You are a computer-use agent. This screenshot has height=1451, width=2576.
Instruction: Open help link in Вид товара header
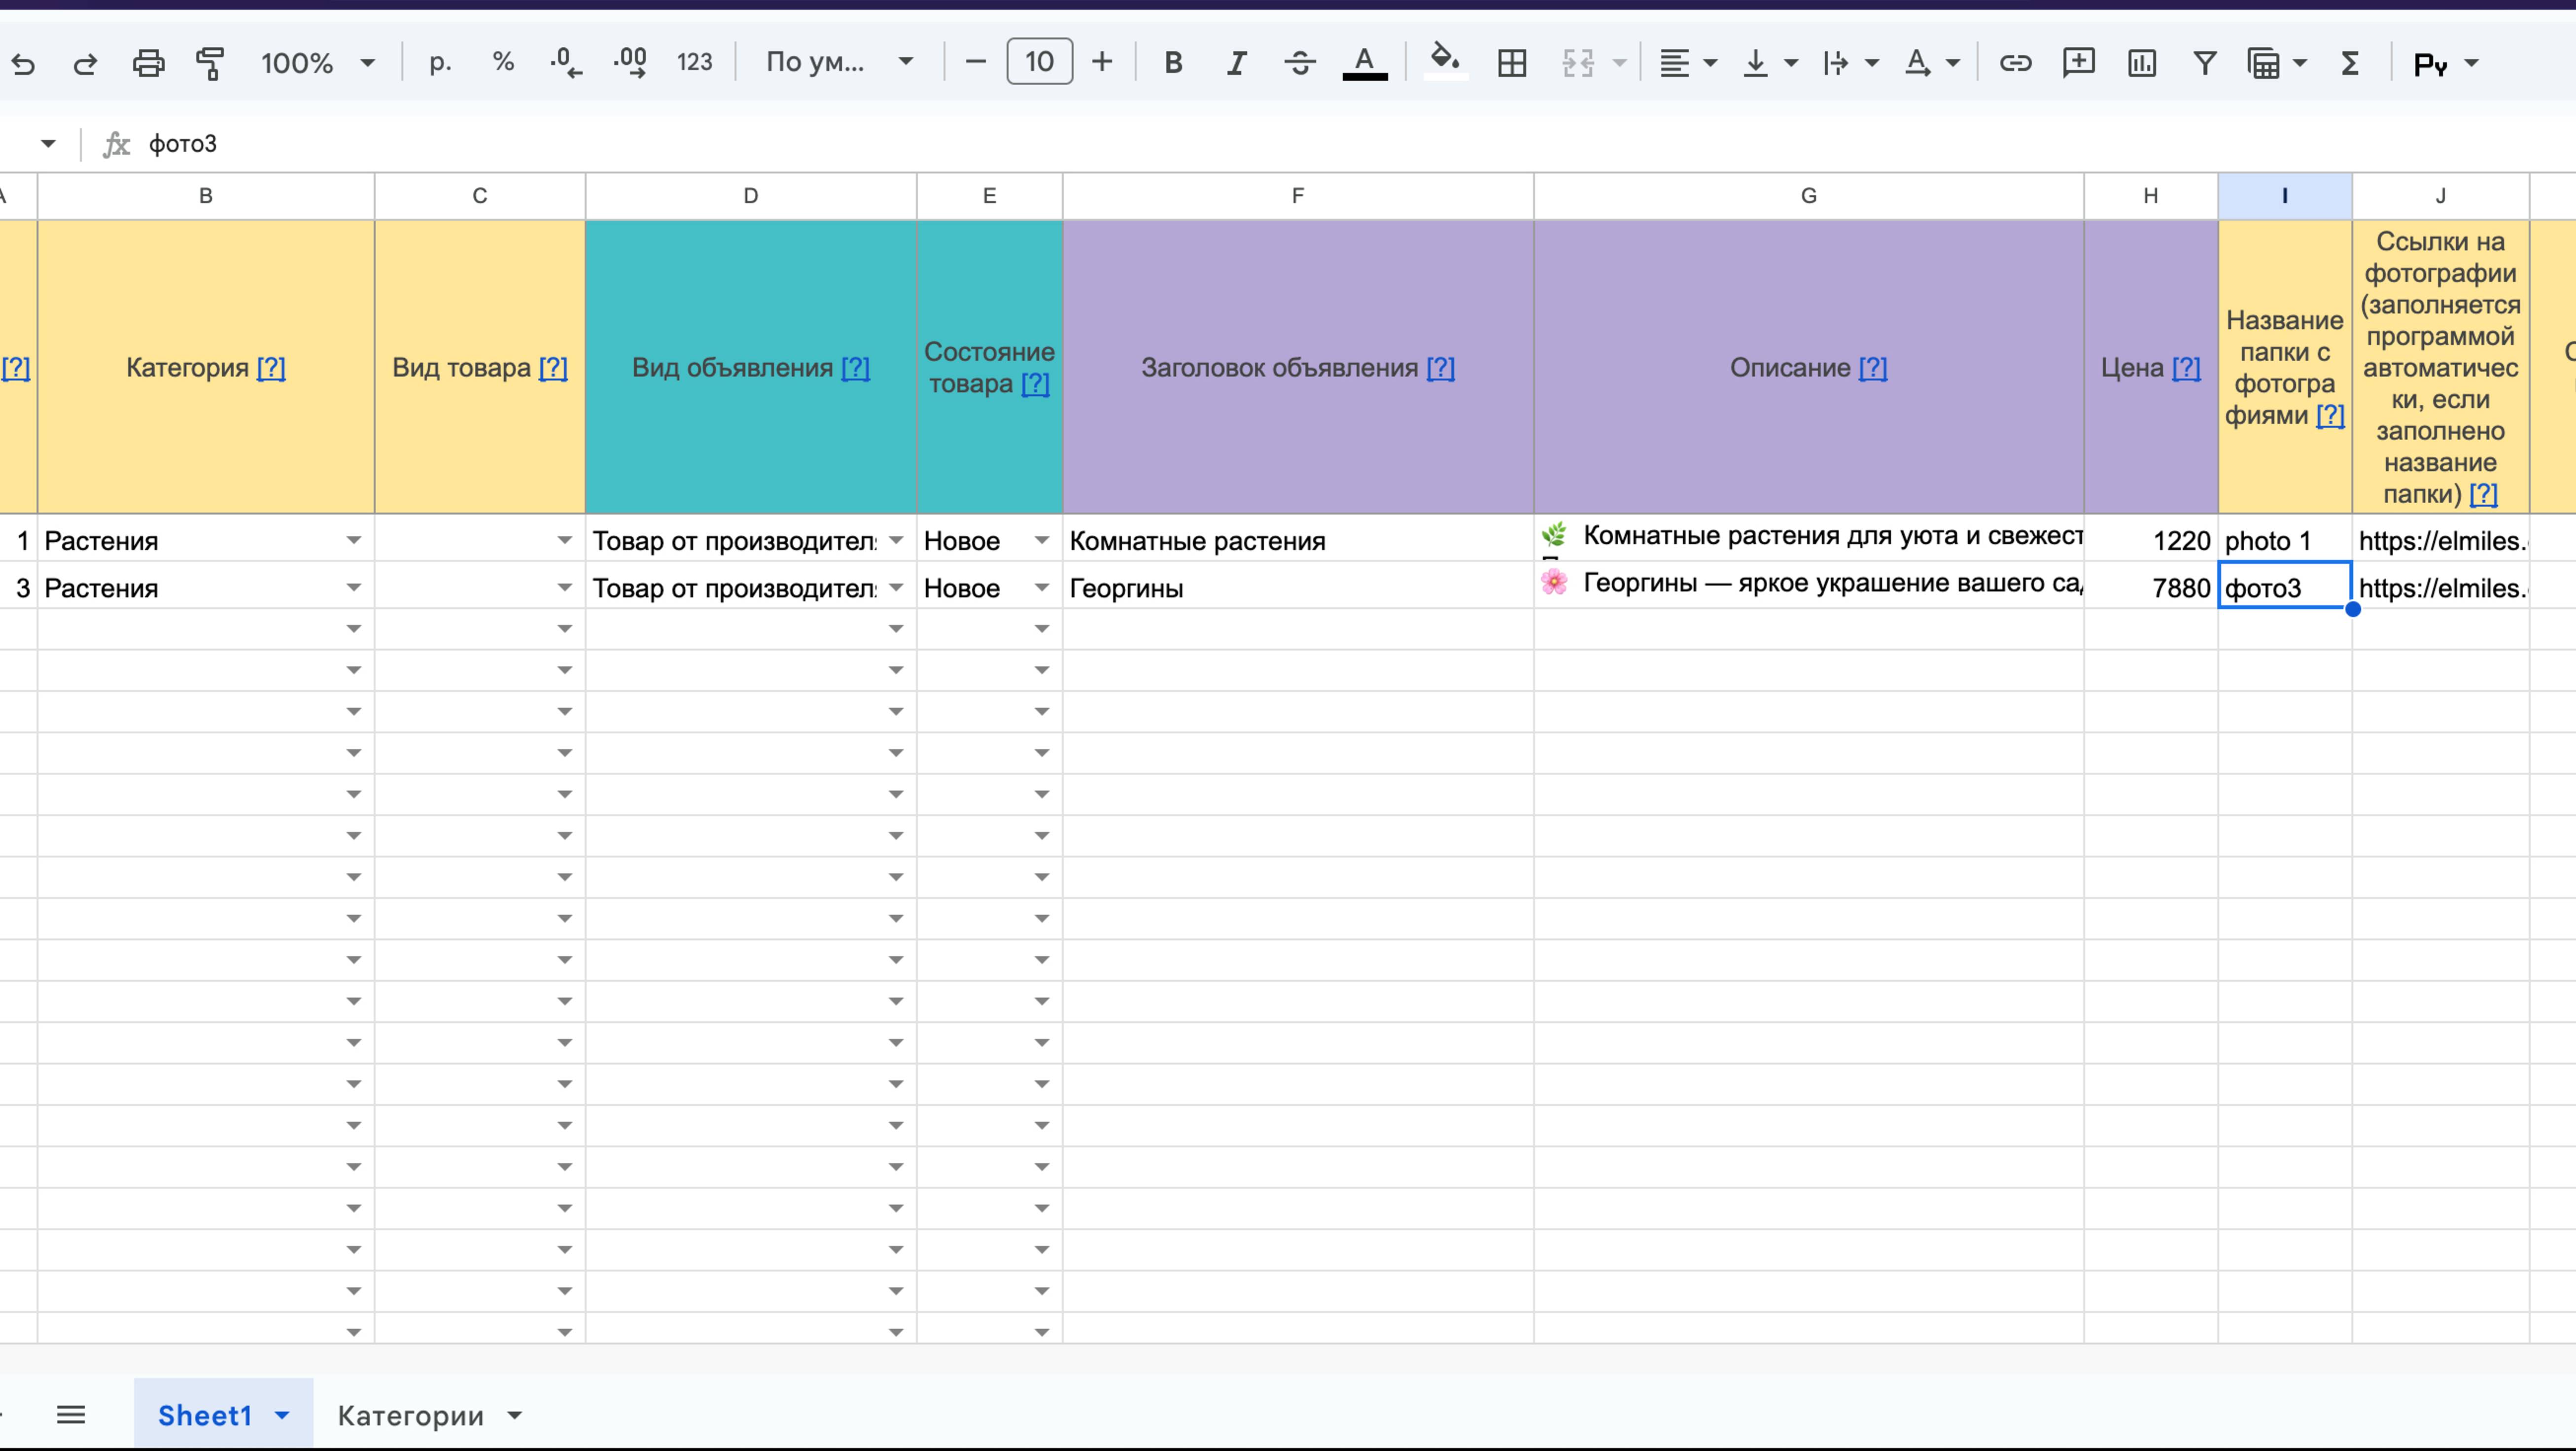tap(553, 368)
